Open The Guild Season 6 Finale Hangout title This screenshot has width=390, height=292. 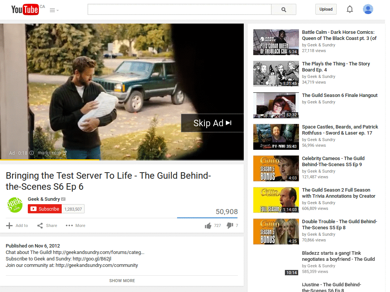tap(340, 95)
